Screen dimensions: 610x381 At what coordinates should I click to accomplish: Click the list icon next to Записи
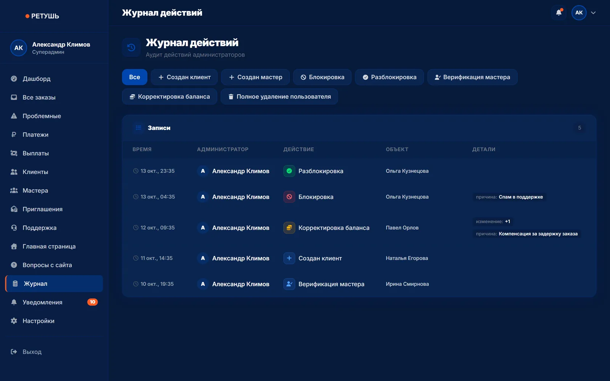pyautogui.click(x=138, y=128)
